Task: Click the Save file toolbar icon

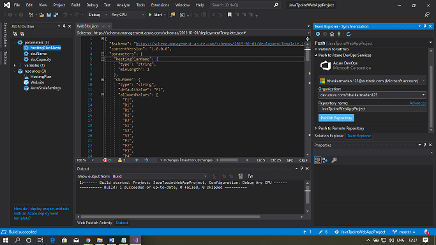Action: click(x=49, y=15)
